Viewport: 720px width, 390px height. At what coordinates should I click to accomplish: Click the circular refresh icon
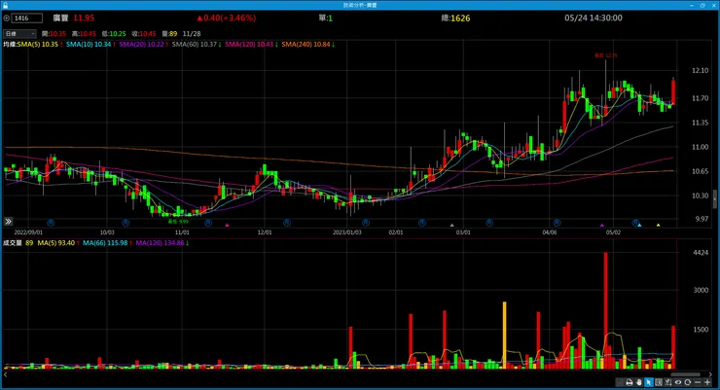pos(687,382)
